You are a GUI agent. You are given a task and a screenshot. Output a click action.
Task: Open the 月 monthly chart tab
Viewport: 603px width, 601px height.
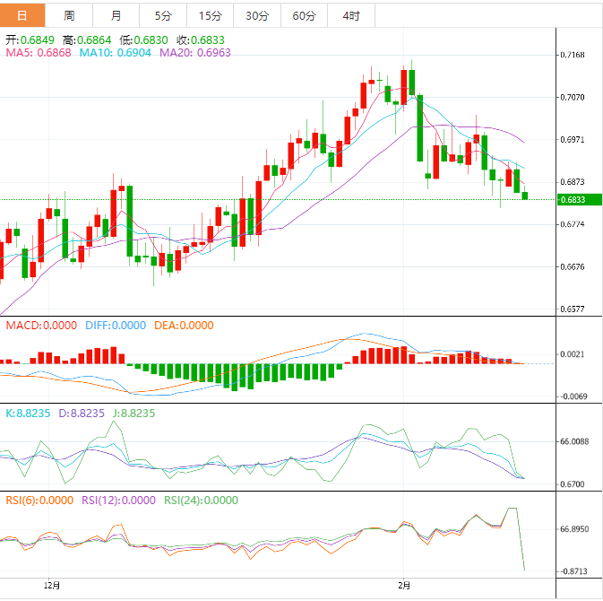coord(116,15)
